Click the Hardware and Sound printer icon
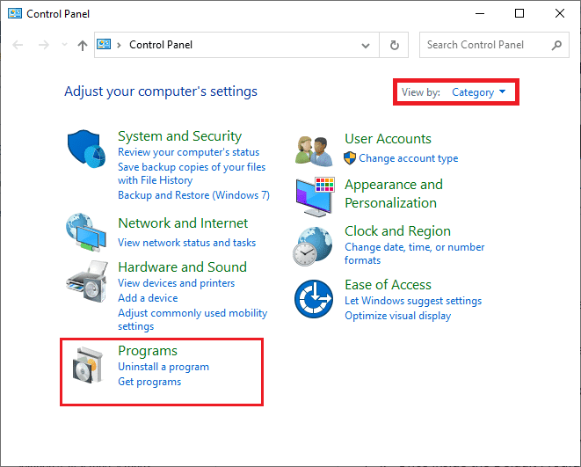The width and height of the screenshot is (581, 467). pos(87,281)
